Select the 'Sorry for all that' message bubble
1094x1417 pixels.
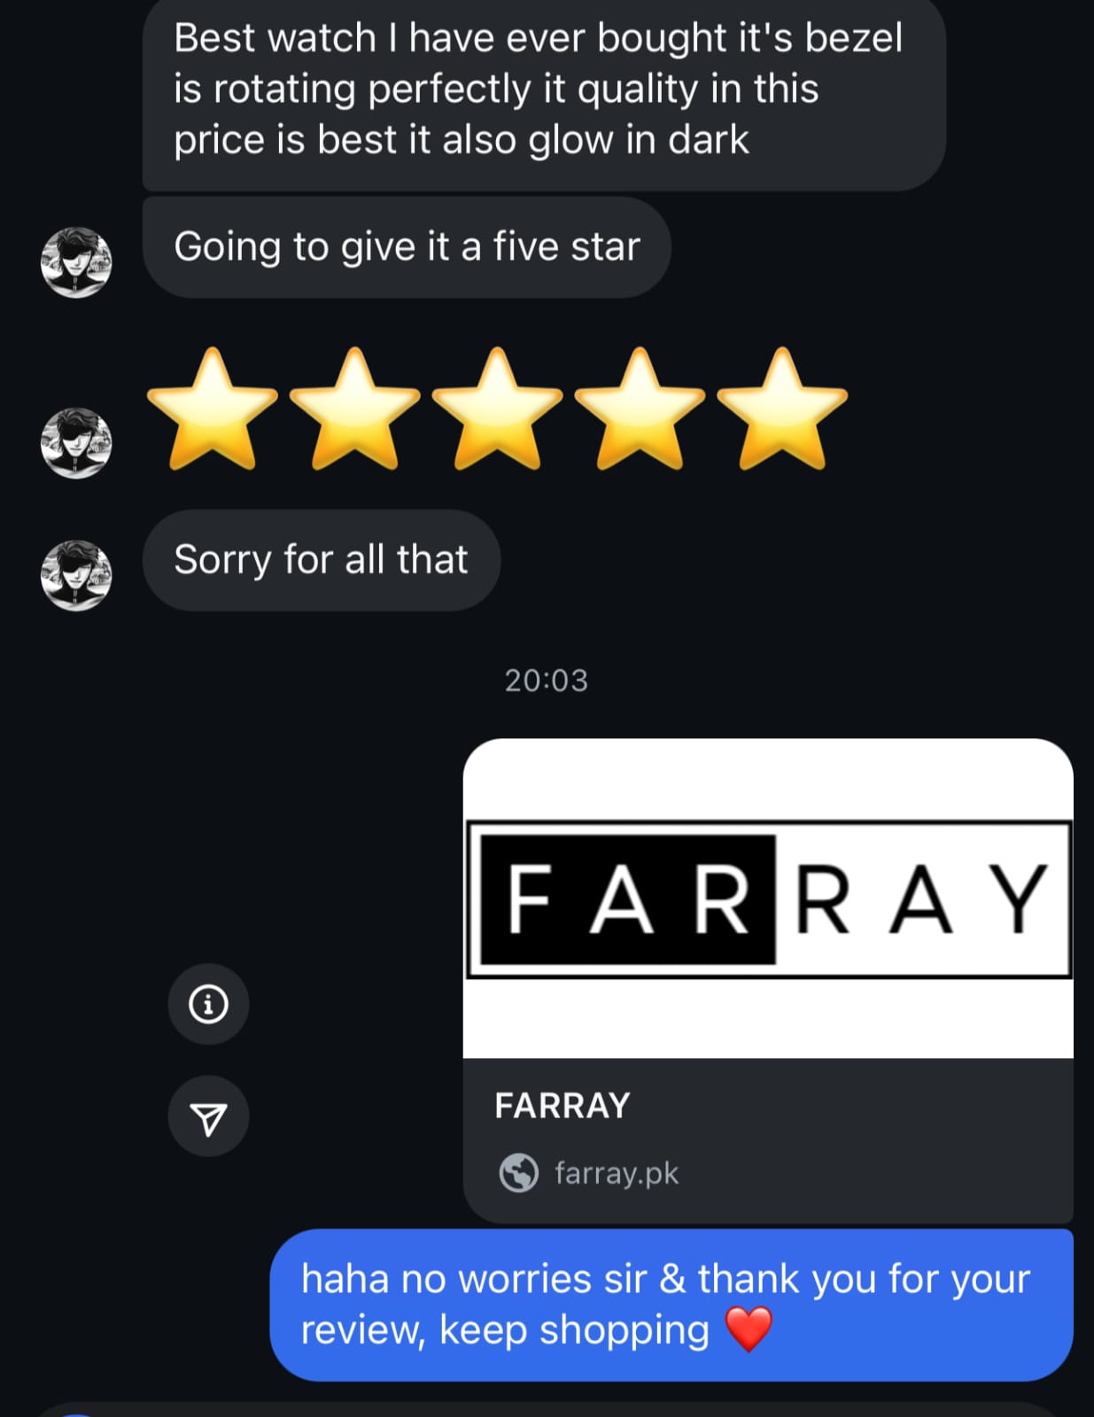coord(322,560)
